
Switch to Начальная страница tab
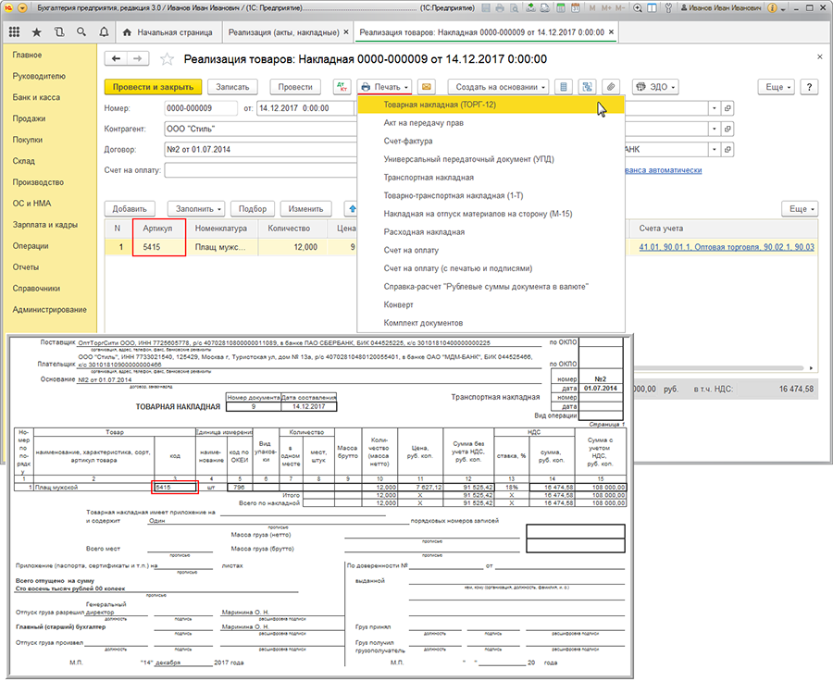169,32
